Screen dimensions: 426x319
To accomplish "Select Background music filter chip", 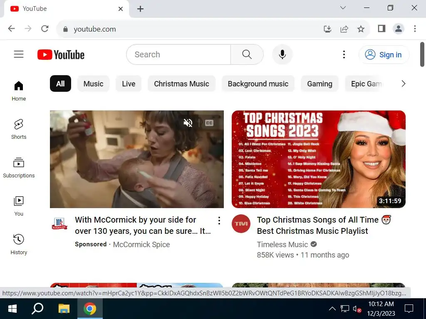I will [258, 83].
